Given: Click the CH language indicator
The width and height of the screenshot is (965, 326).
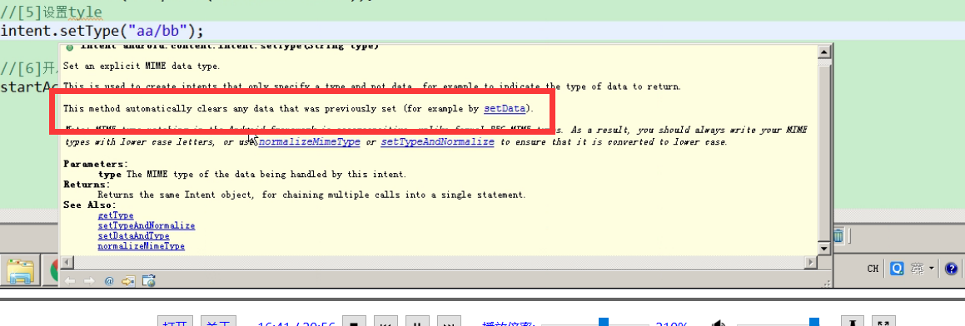Looking at the screenshot, I should click(x=873, y=269).
